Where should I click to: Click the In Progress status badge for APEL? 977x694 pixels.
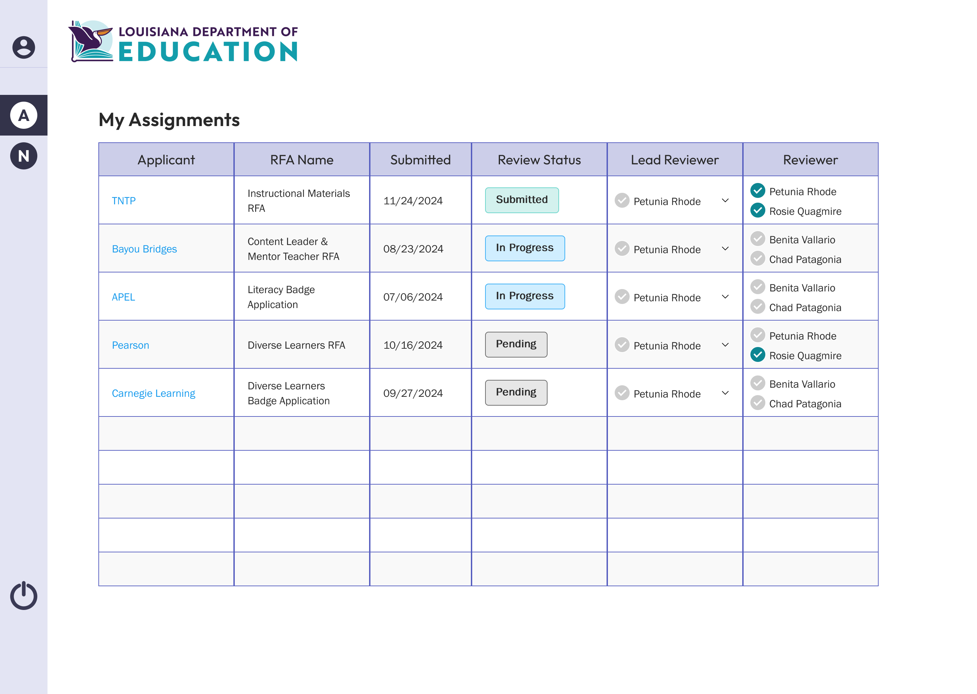point(524,296)
